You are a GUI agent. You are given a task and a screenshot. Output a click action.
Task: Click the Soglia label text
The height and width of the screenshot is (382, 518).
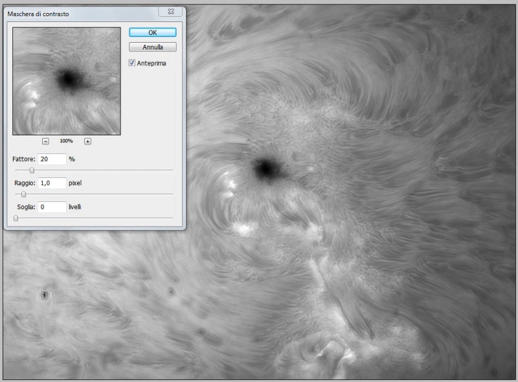pos(26,207)
